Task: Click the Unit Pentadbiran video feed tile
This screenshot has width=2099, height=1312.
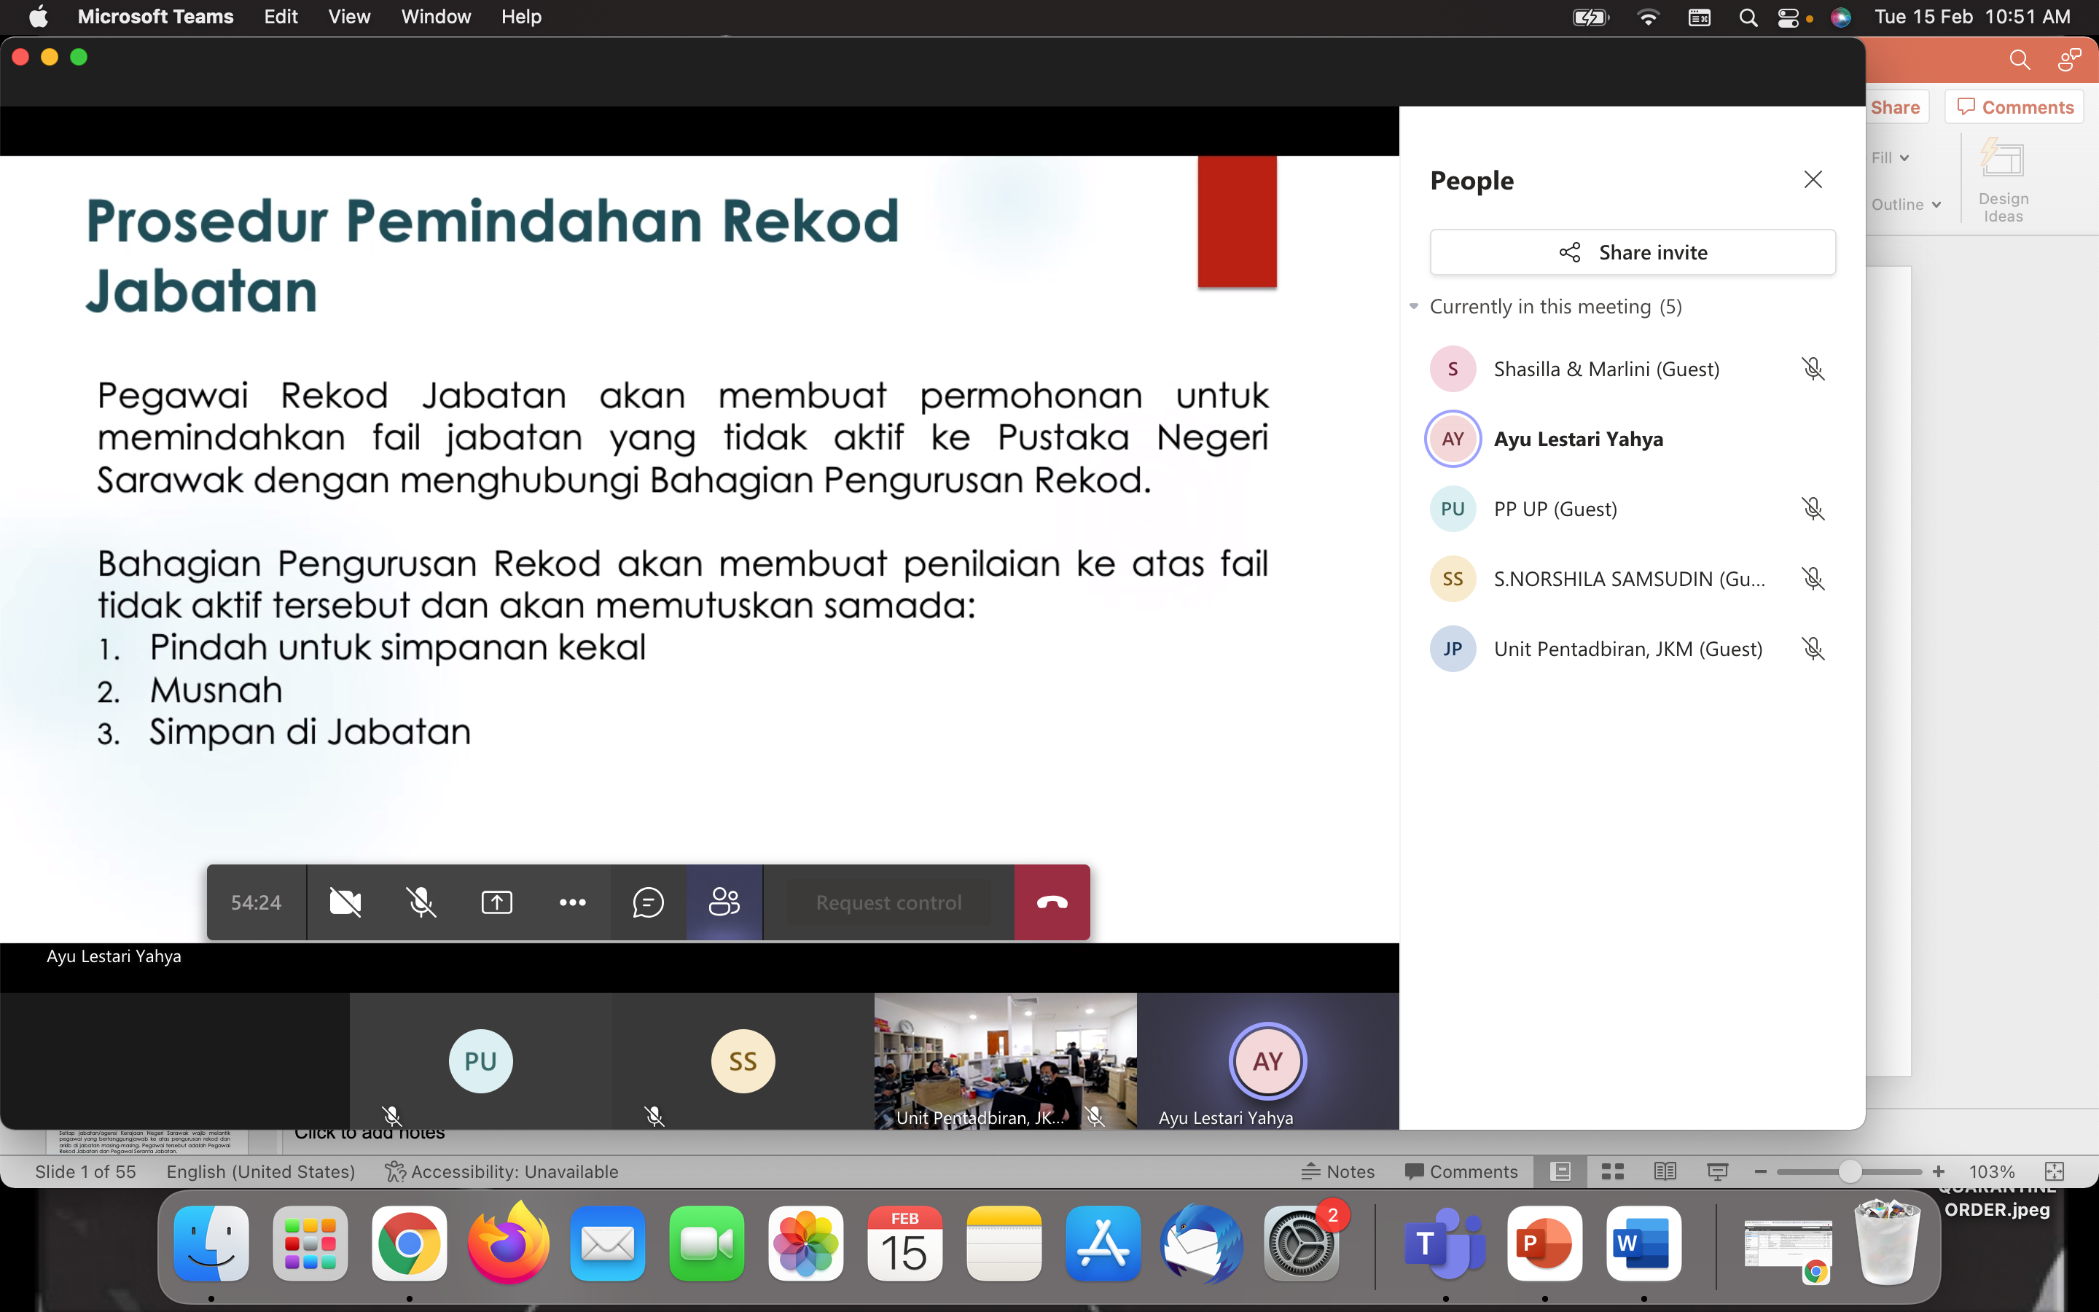Action: point(1005,1061)
